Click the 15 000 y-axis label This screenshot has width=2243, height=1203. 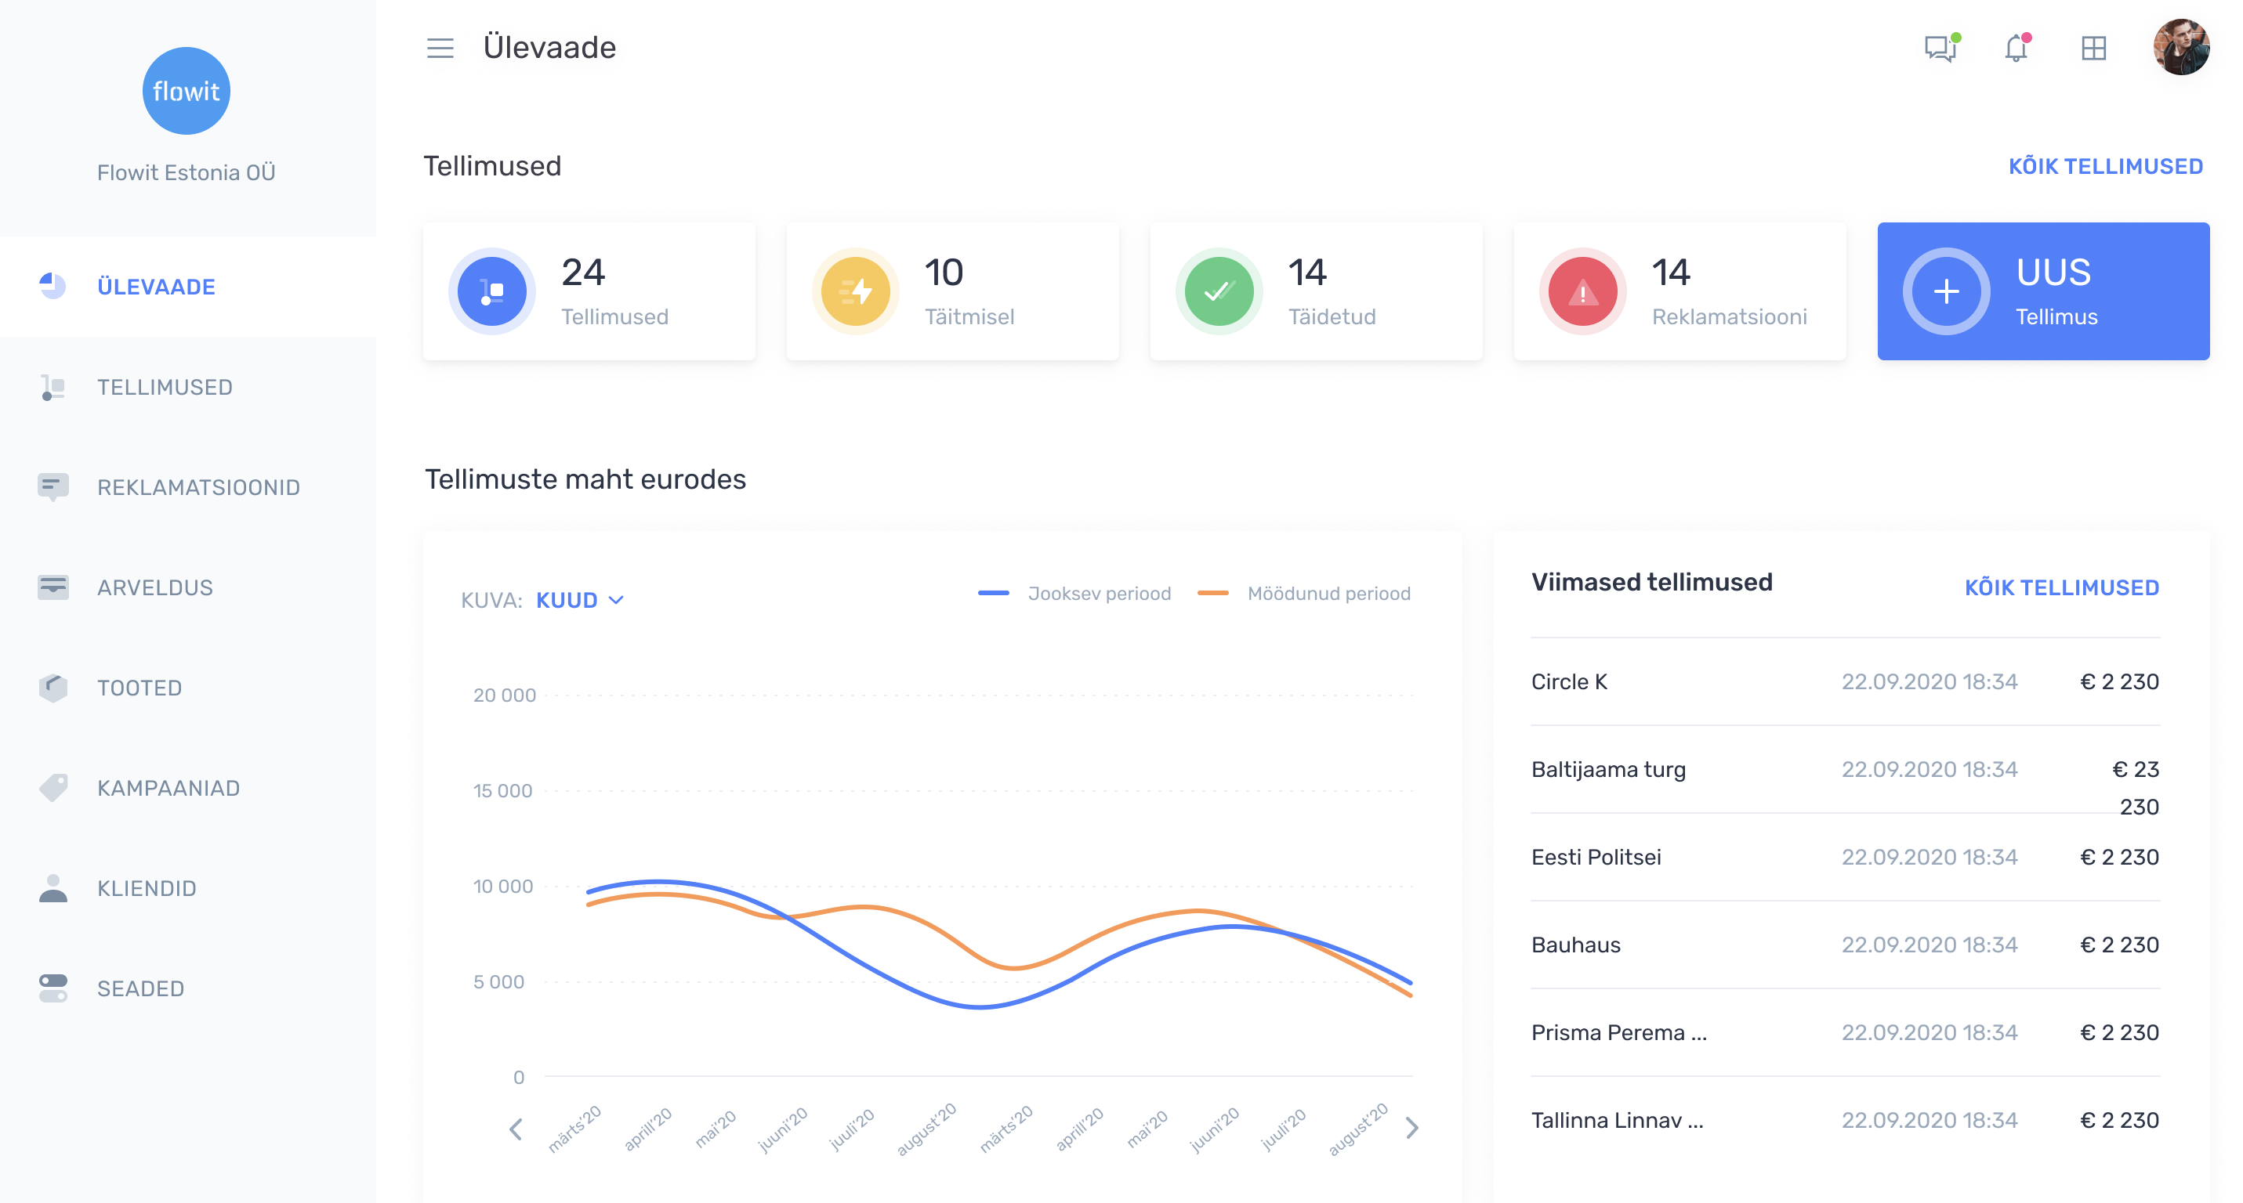502,791
